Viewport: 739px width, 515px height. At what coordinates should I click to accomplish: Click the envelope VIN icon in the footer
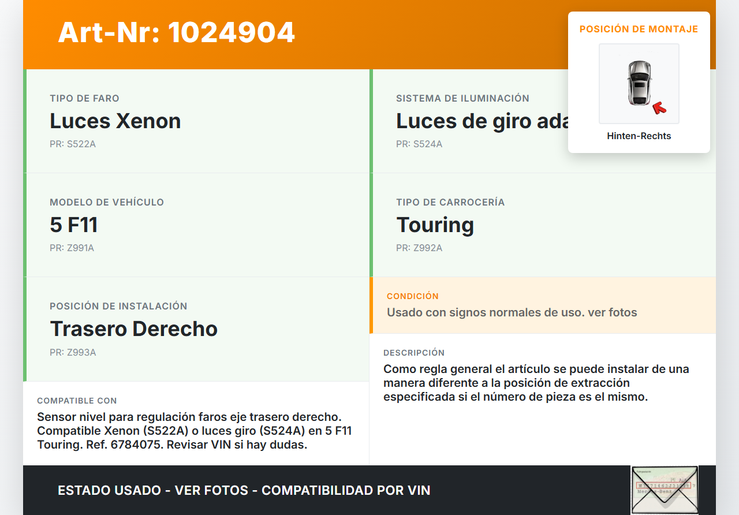click(665, 490)
